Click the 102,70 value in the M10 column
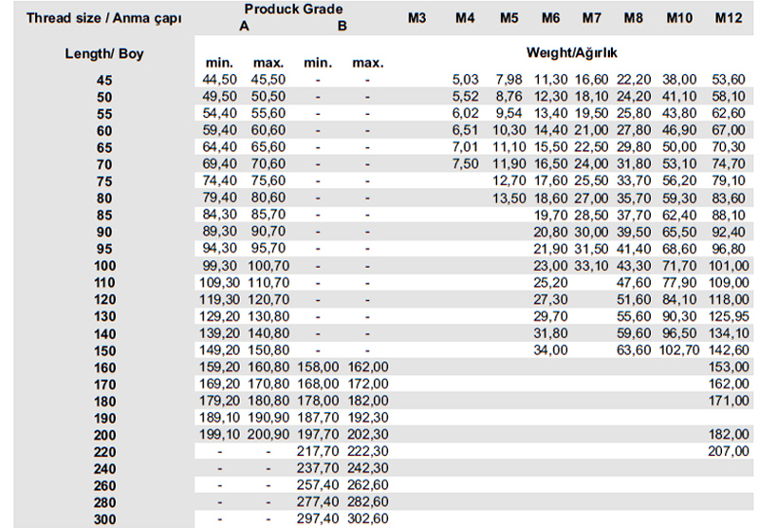759x528 pixels. [679, 349]
